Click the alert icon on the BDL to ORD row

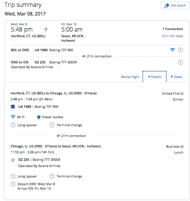[x=180, y=50]
